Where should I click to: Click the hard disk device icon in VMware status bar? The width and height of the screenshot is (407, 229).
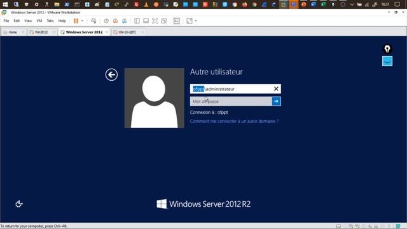[338, 226]
